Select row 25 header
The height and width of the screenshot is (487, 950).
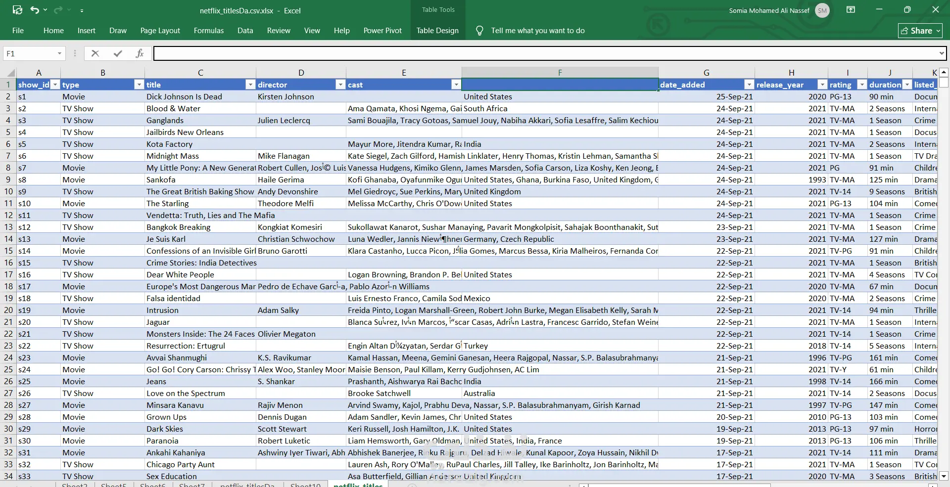click(x=8, y=370)
